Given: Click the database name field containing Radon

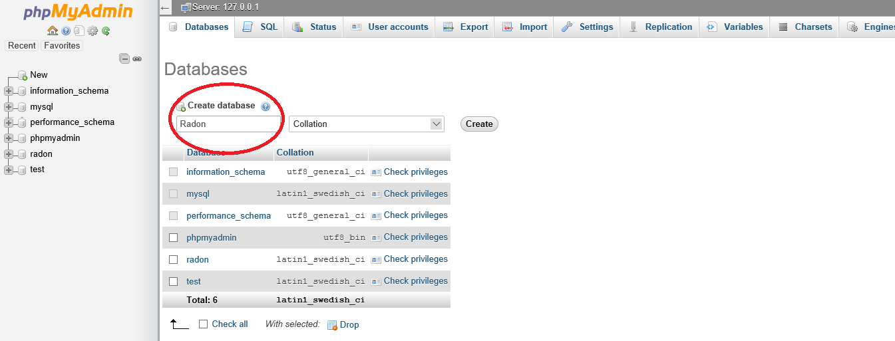Looking at the screenshot, I should [x=228, y=124].
